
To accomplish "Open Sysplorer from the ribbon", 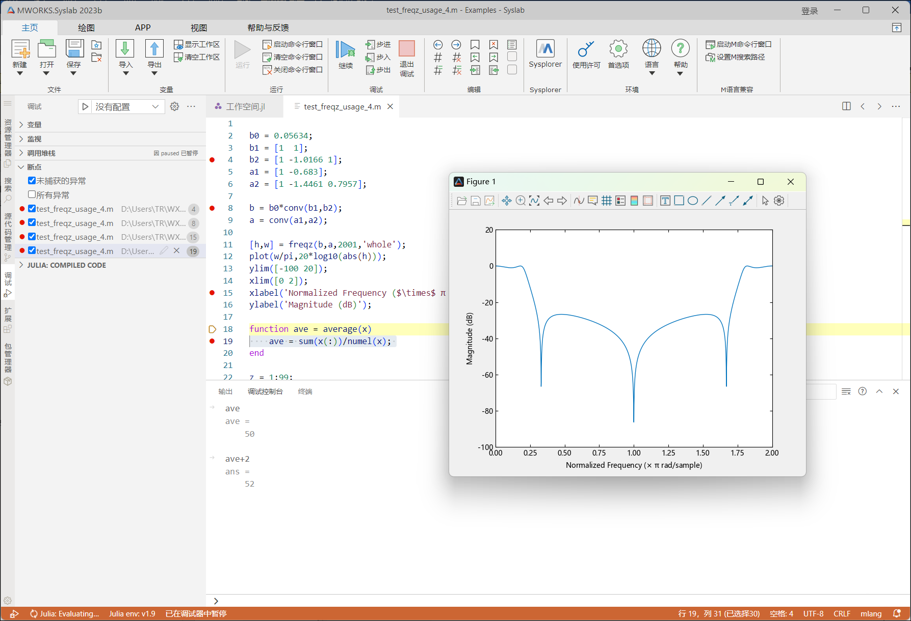I will [x=545, y=53].
